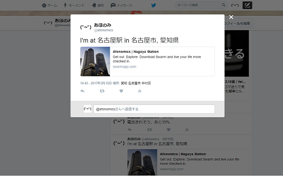Open Moments (モーメント) in the top bar
283x176 pixels.
pyautogui.click(x=74, y=5)
